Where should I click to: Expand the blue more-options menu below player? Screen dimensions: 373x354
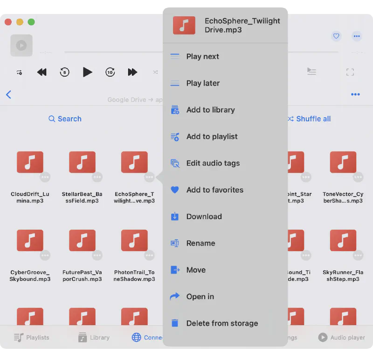355,94
